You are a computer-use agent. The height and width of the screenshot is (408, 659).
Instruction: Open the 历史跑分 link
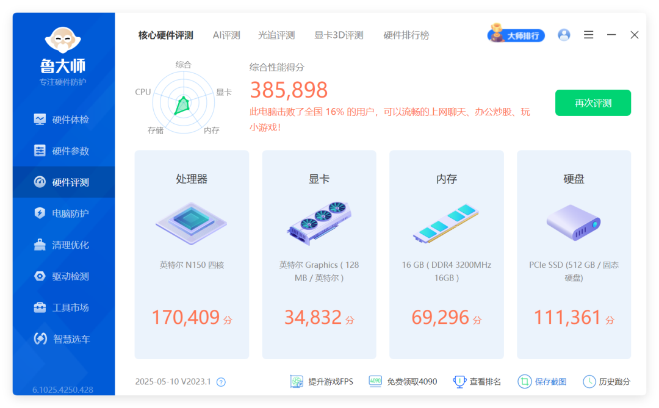pyautogui.click(x=607, y=382)
